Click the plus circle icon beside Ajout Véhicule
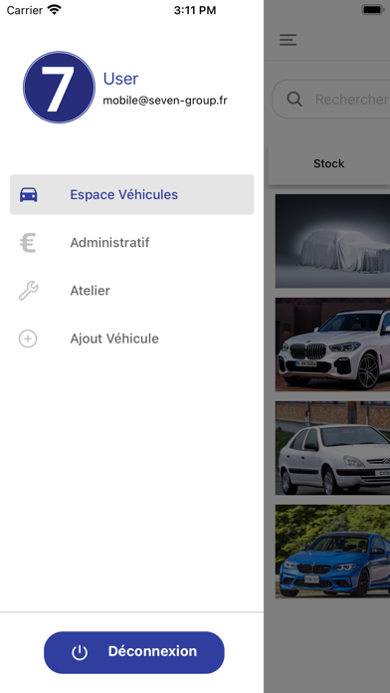Image resolution: width=390 pixels, height=693 pixels. coord(28,339)
